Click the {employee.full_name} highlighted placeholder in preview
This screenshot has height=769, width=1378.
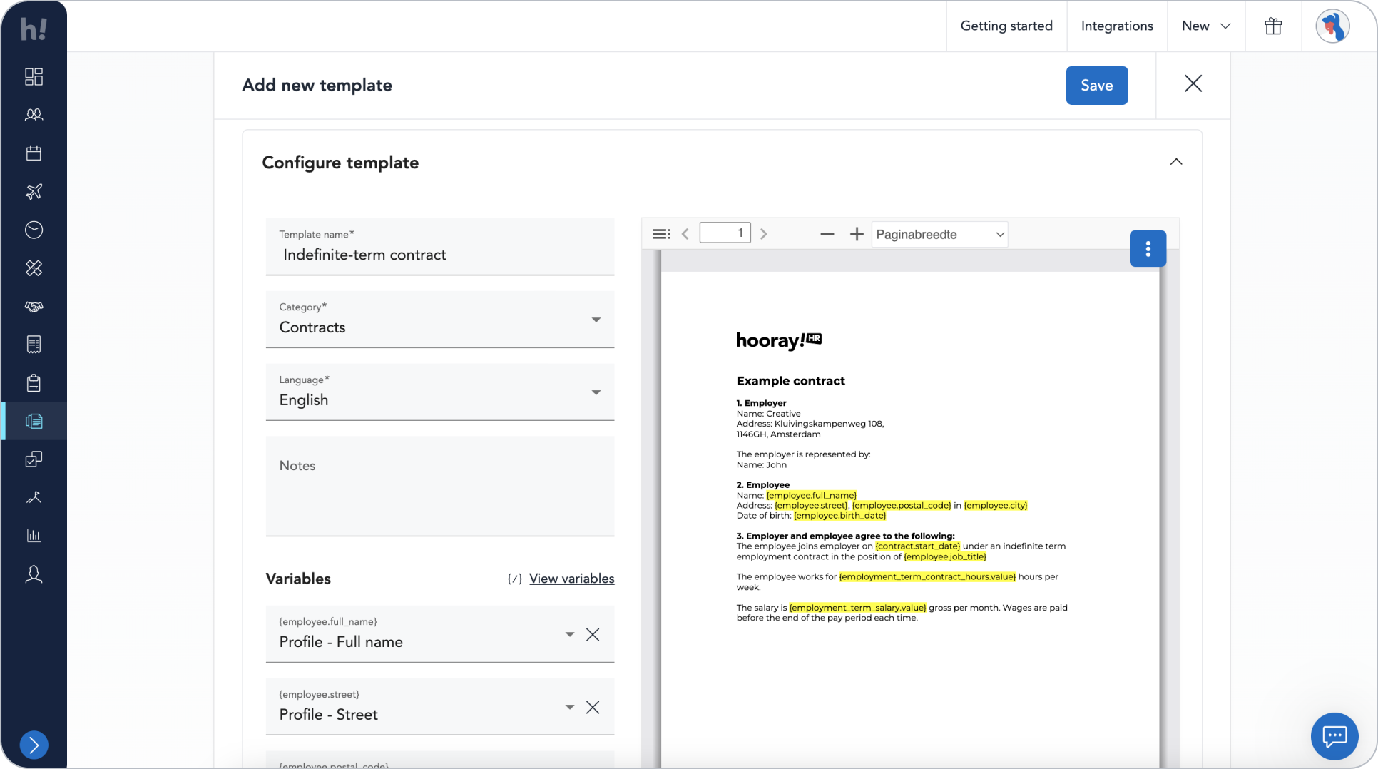coord(811,495)
